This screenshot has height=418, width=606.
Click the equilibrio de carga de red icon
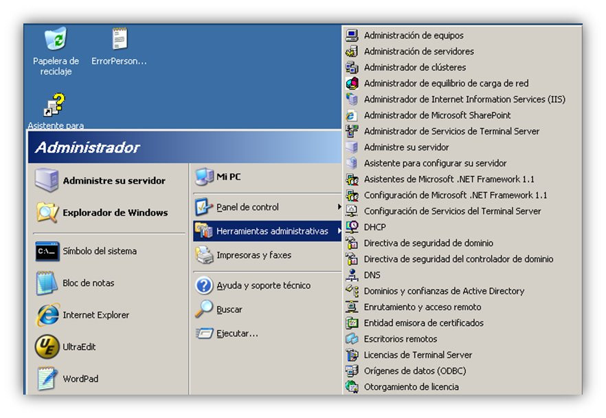352,83
